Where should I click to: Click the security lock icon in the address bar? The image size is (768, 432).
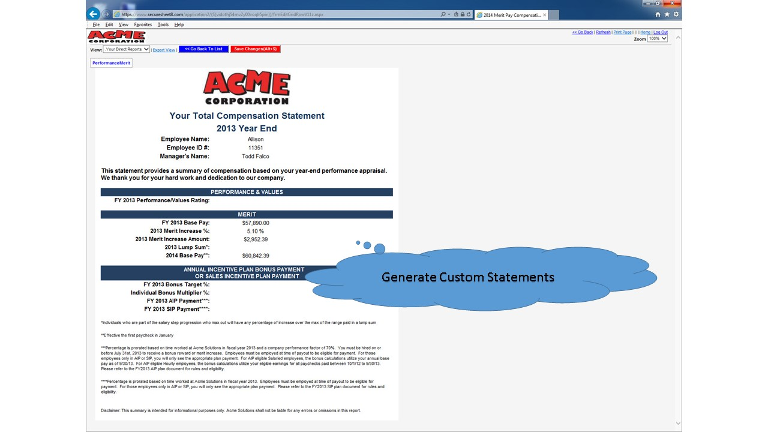pos(462,14)
